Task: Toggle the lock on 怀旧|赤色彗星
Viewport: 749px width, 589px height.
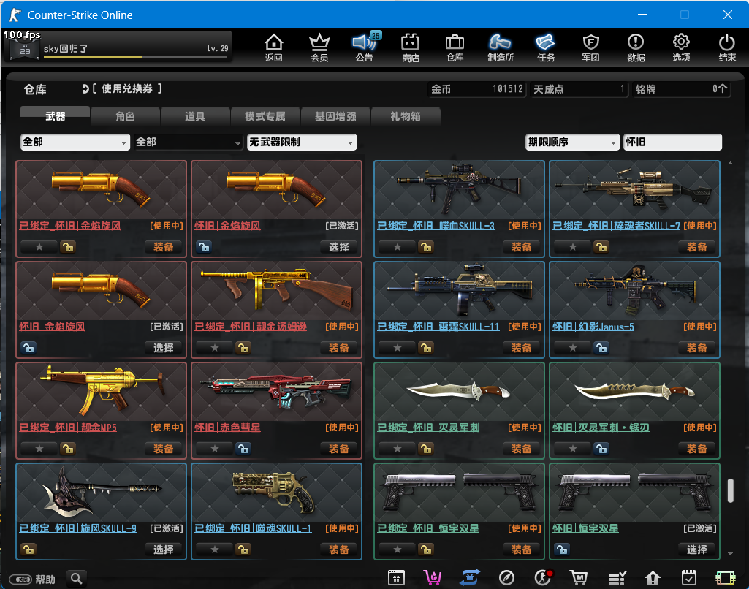Action: pyautogui.click(x=243, y=449)
